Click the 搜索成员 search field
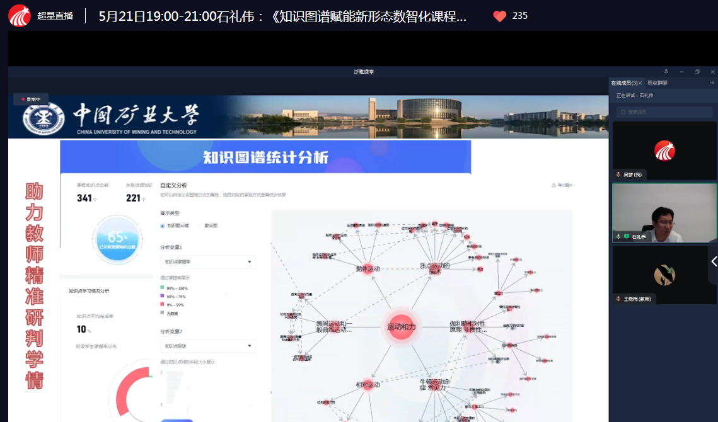The image size is (718, 422). click(664, 112)
